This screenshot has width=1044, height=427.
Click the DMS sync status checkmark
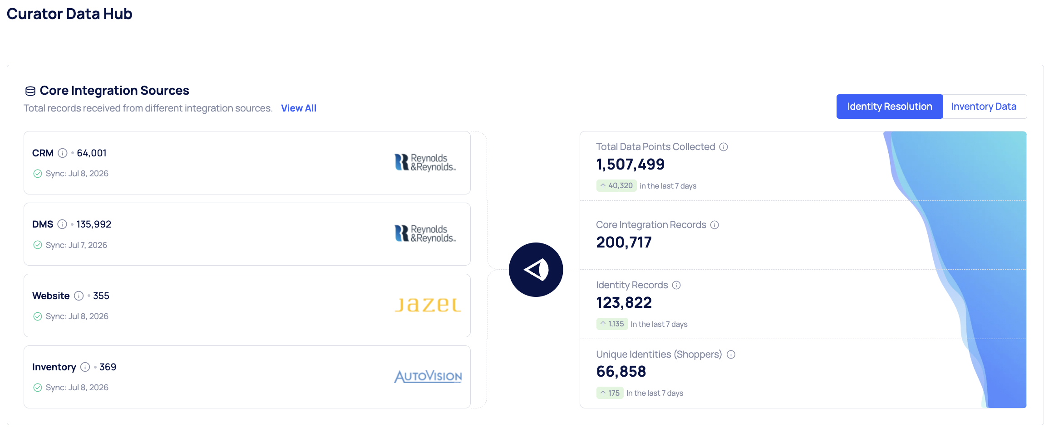tap(38, 245)
